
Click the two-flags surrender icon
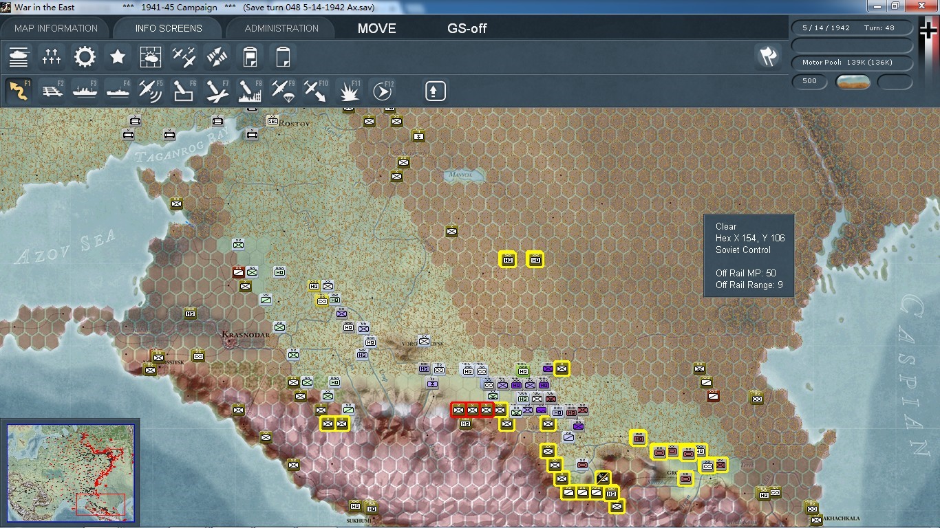tap(768, 56)
